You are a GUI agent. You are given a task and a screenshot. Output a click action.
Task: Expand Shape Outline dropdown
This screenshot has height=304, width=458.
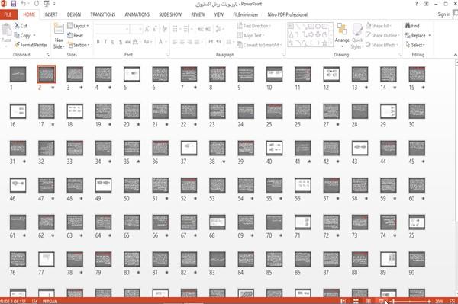click(x=382, y=35)
